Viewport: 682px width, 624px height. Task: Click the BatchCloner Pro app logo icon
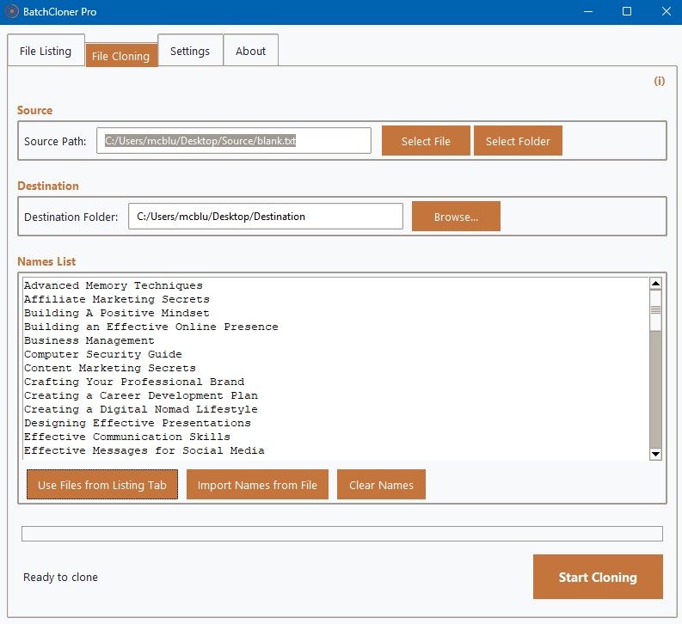click(x=12, y=12)
